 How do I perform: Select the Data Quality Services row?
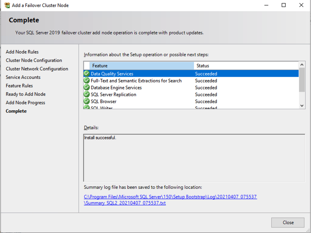coord(191,73)
